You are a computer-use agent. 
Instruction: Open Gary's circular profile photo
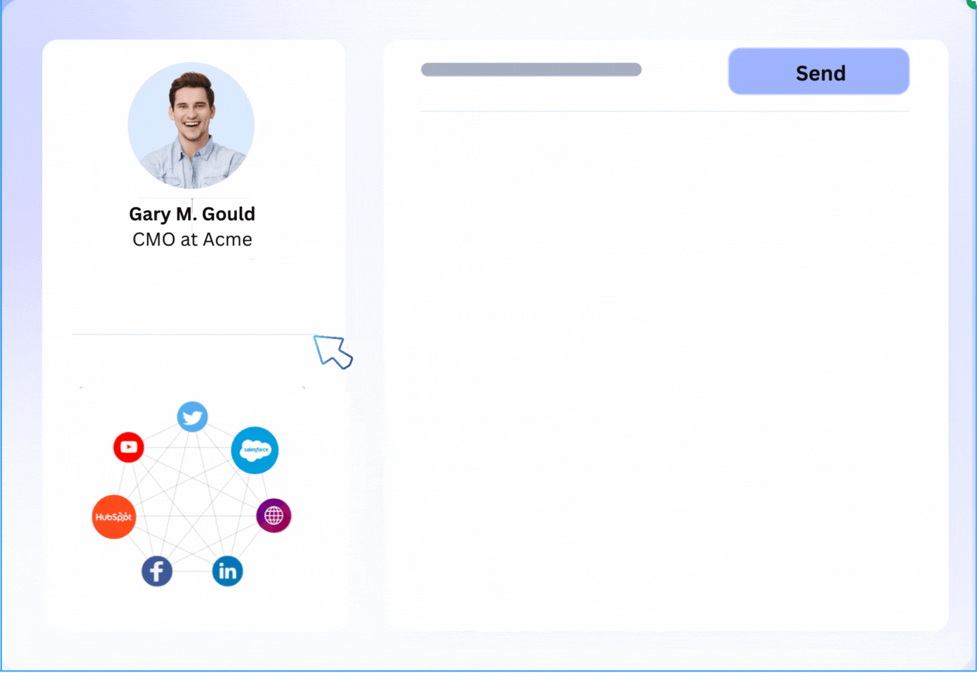click(x=191, y=125)
